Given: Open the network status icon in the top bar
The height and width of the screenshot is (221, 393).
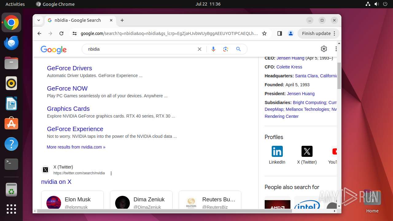Looking at the screenshot, I should [x=368, y=4].
